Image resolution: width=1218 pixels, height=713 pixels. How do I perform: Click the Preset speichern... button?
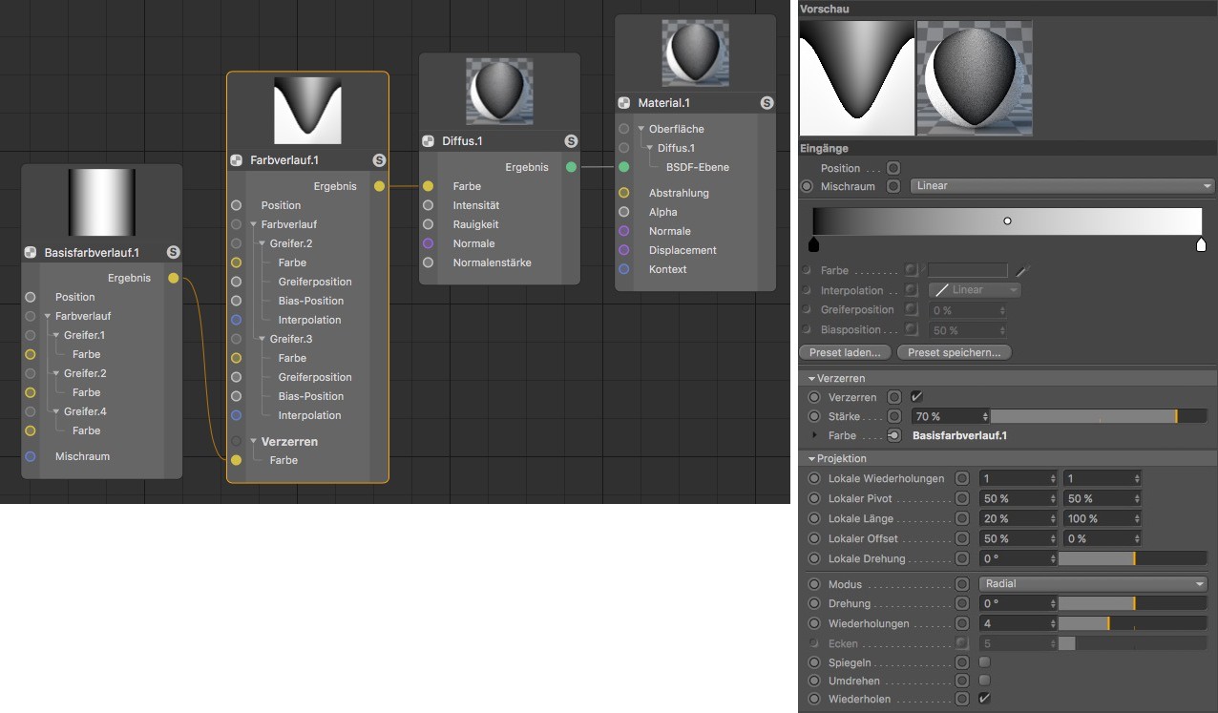pos(954,352)
